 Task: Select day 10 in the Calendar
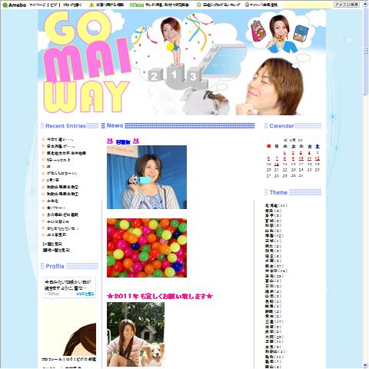pos(301,158)
